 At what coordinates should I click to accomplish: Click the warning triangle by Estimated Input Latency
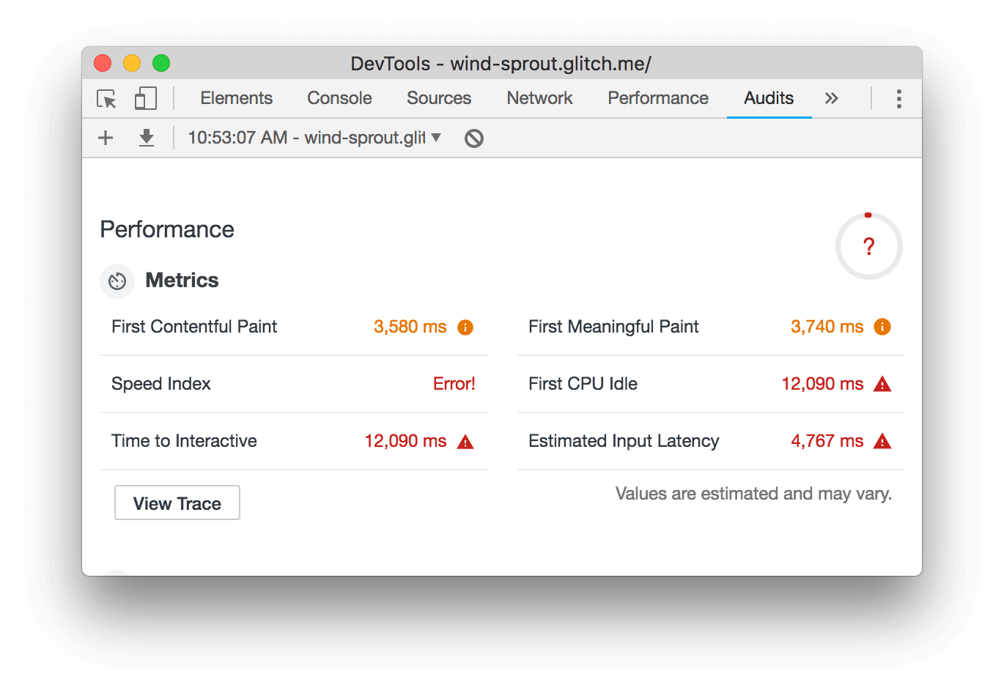[882, 442]
